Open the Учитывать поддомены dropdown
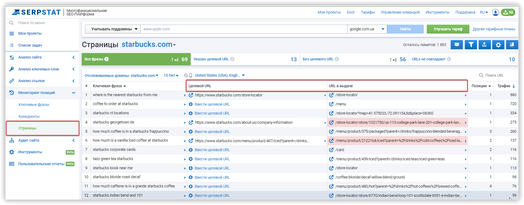 pyautogui.click(x=113, y=29)
